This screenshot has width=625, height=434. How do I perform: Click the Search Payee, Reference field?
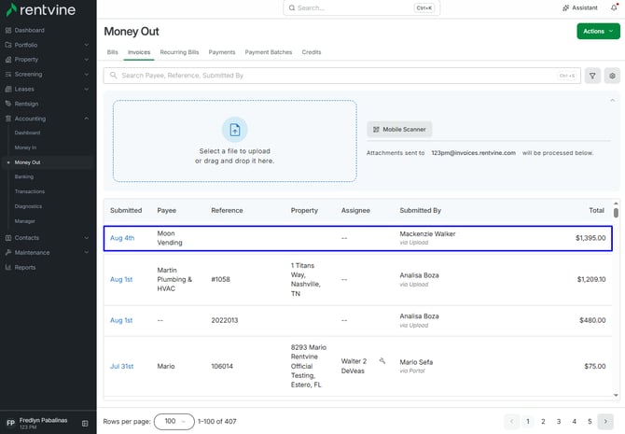pos(341,76)
